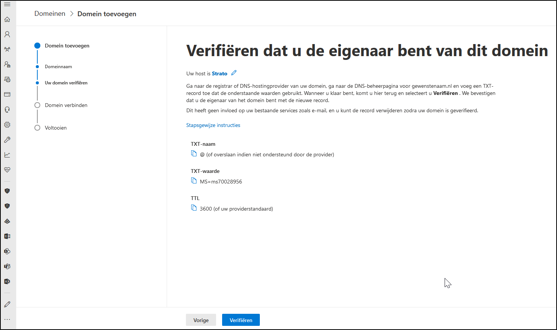557x330 pixels.
Task: Toggle the navigation pane with the hamburger menu
Action: pos(7,4)
